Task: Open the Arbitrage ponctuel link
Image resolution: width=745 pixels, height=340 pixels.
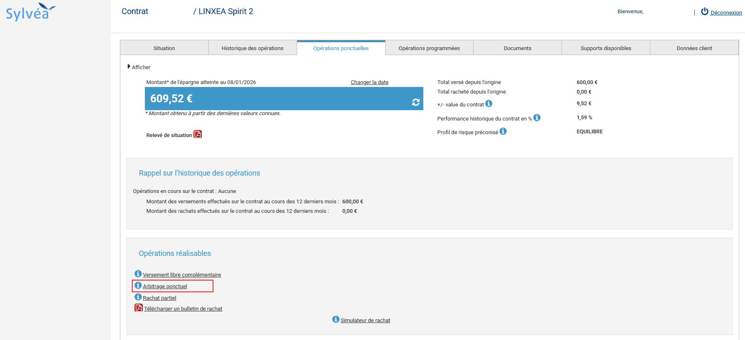Action: pos(165,287)
